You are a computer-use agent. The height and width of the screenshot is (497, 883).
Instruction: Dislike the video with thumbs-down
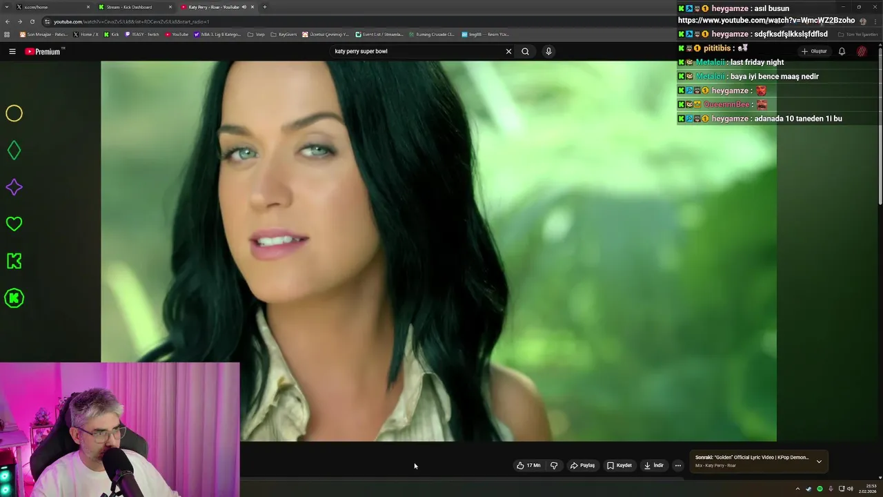click(x=554, y=465)
